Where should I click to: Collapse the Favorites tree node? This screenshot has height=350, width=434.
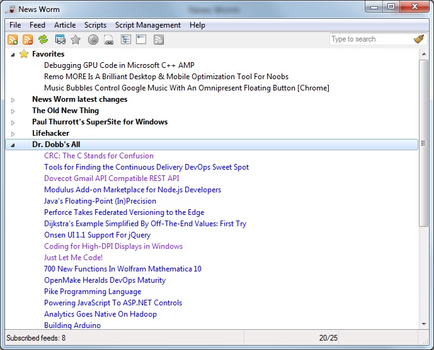pos(13,54)
